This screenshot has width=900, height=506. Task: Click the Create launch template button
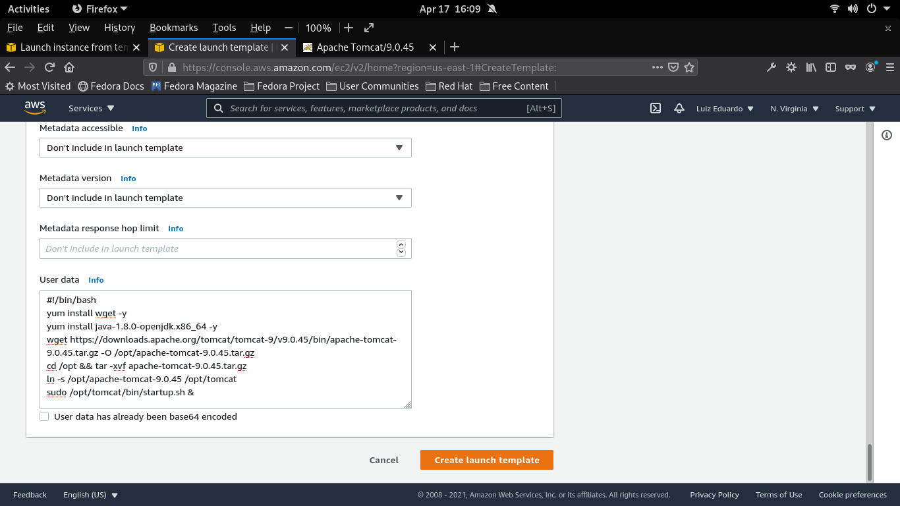click(486, 460)
